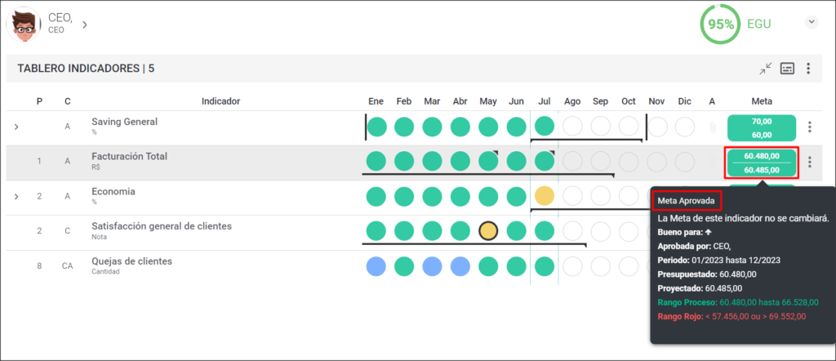The image size is (836, 361).
Task: Open the chevron next to CEO name
Action: click(x=85, y=25)
